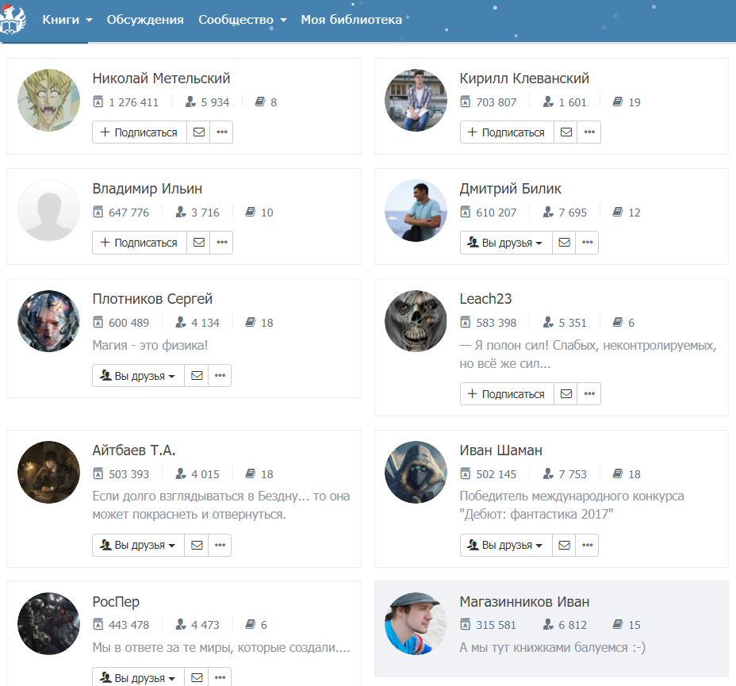Go to Обсуждения page
The width and height of the screenshot is (736, 686).
(145, 20)
